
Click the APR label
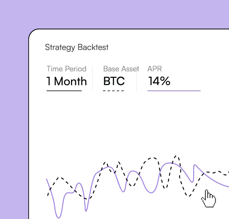pos(155,69)
